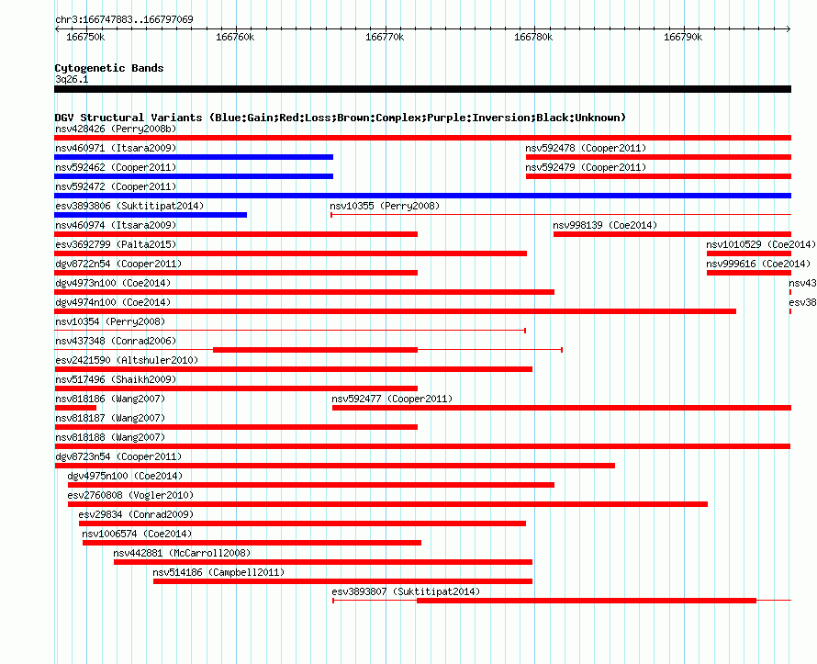Click the black 3q26.1 cytogenetic band bar
The height and width of the screenshot is (664, 817).
point(422,90)
